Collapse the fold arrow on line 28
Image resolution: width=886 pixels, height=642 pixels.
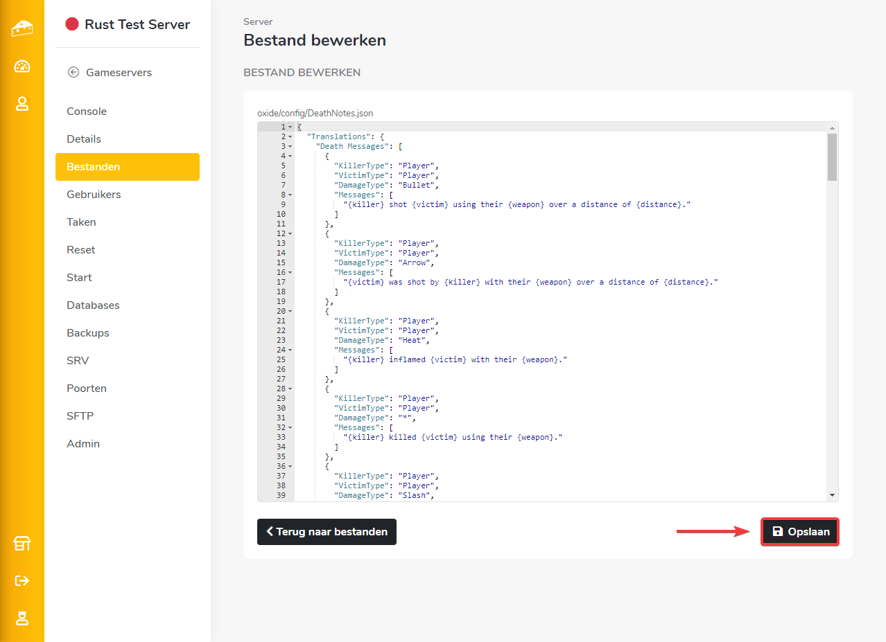pos(290,389)
